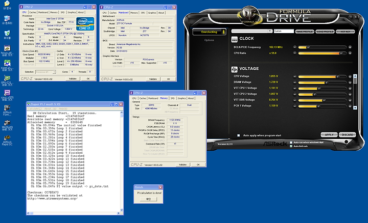This screenshot has width=368, height=223.
Task: Click the VOLTAGE section waveform icon
Action: point(235,69)
